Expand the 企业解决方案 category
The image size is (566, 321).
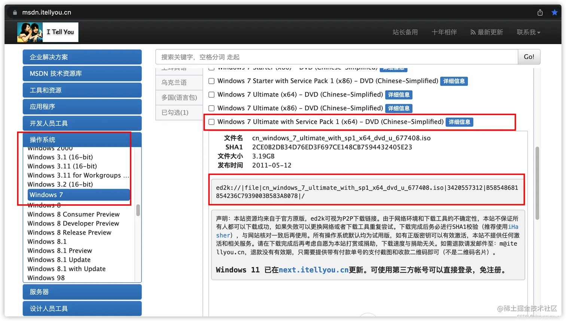click(82, 57)
